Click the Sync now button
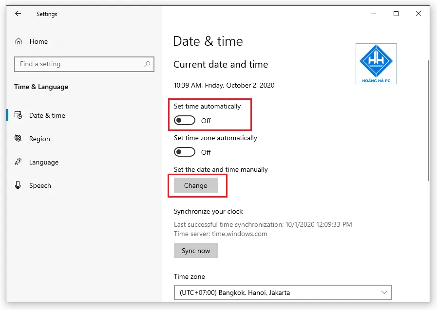The image size is (437, 310). tap(196, 251)
